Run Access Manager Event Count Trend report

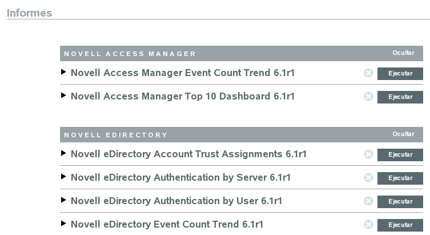pos(400,74)
